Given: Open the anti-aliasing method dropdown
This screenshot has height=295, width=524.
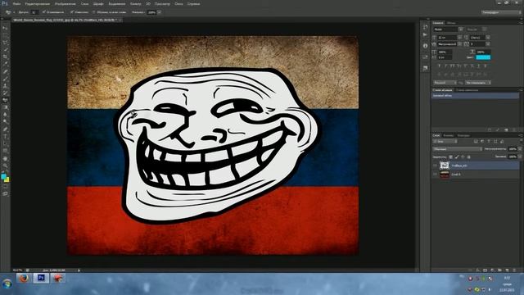Looking at the screenshot, I should click(x=477, y=83).
